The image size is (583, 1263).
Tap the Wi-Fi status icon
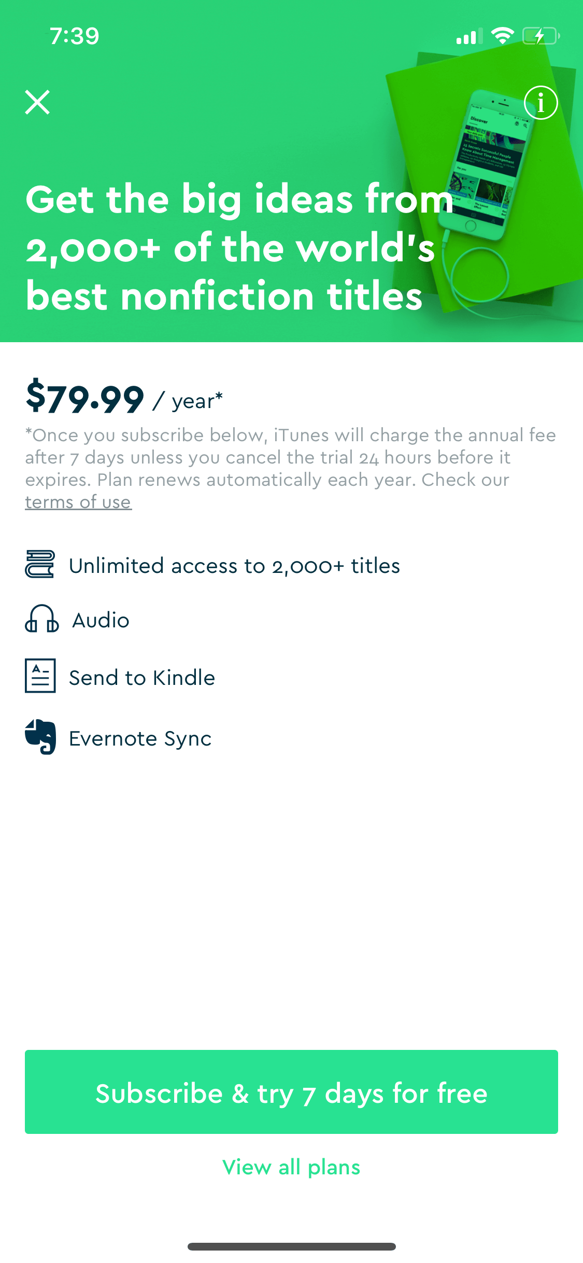(502, 35)
